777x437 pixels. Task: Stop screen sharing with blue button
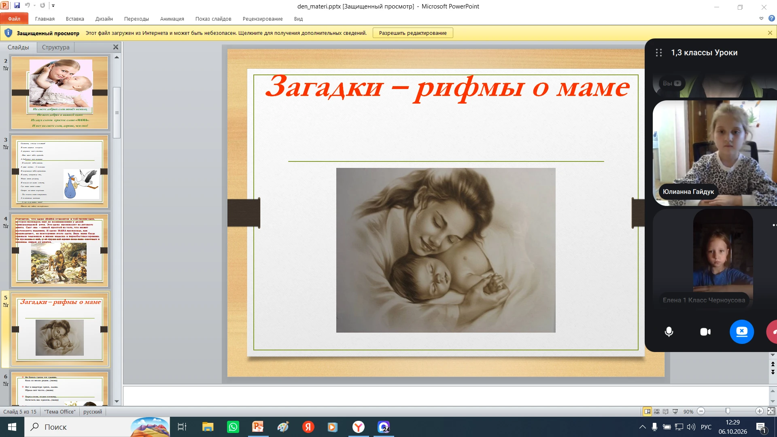point(741,332)
